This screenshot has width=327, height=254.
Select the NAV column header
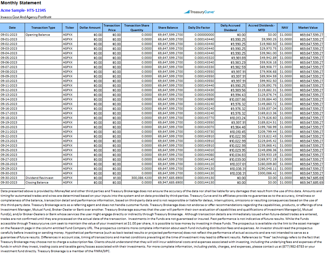click(285, 28)
